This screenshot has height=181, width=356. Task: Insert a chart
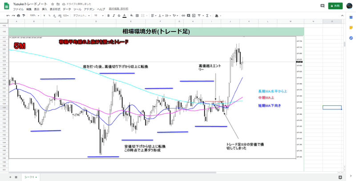(194, 16)
